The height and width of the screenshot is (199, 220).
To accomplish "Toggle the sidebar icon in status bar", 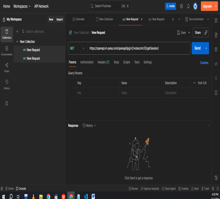I will point(2,189).
